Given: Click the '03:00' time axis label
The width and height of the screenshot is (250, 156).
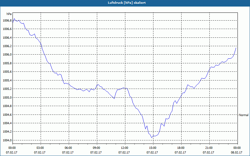Looking at the screenshot, I should [41, 148].
